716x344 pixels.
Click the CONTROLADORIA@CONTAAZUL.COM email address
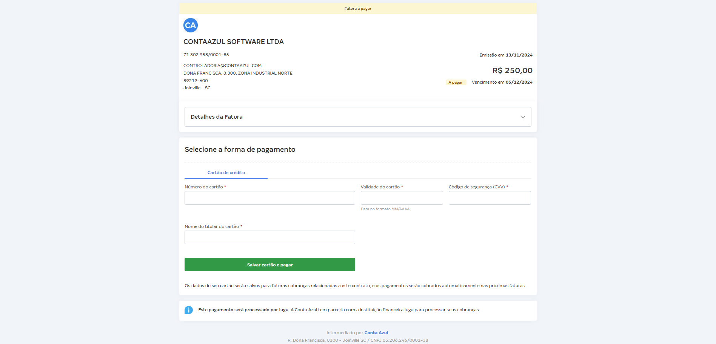click(x=222, y=65)
